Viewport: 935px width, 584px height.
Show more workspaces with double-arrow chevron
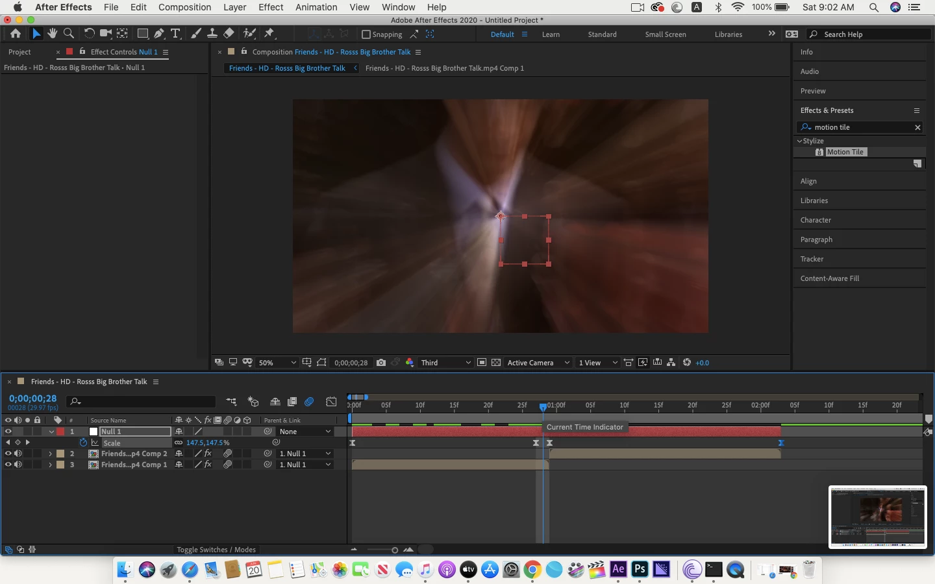coord(771,34)
